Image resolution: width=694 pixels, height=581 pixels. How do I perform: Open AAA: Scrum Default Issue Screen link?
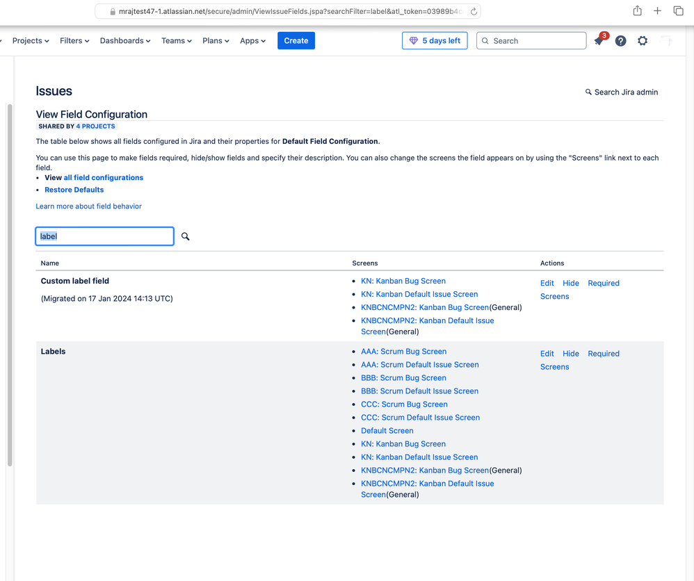419,365
